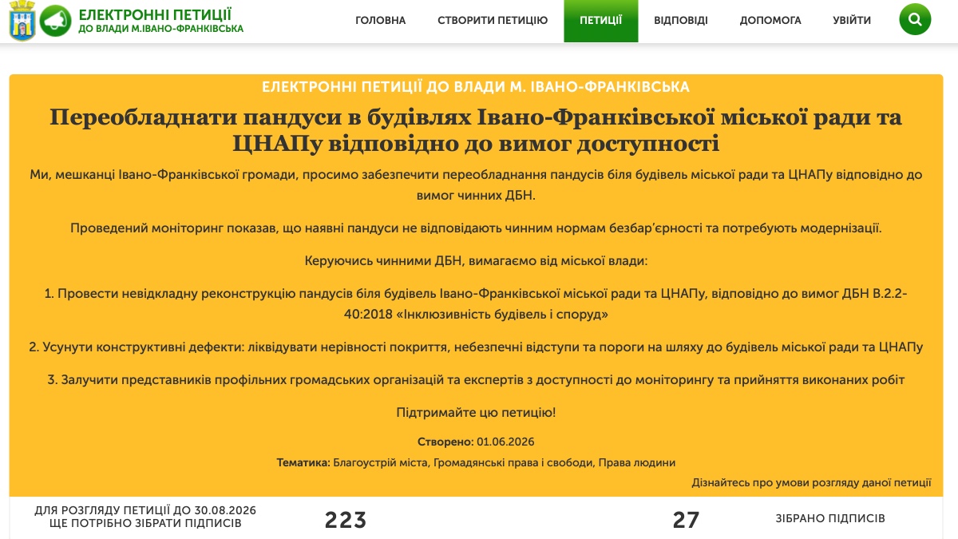This screenshot has height=539, width=958.
Task: Select the ПЕТИЦІЇ tab
Action: point(601,21)
